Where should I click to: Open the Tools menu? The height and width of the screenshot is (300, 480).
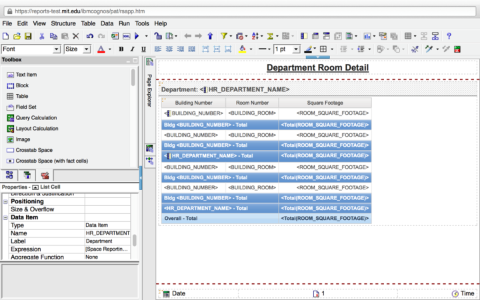tap(142, 23)
